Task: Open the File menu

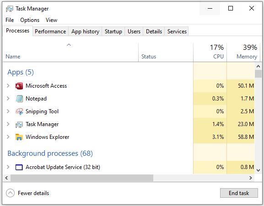Action: coord(10,20)
